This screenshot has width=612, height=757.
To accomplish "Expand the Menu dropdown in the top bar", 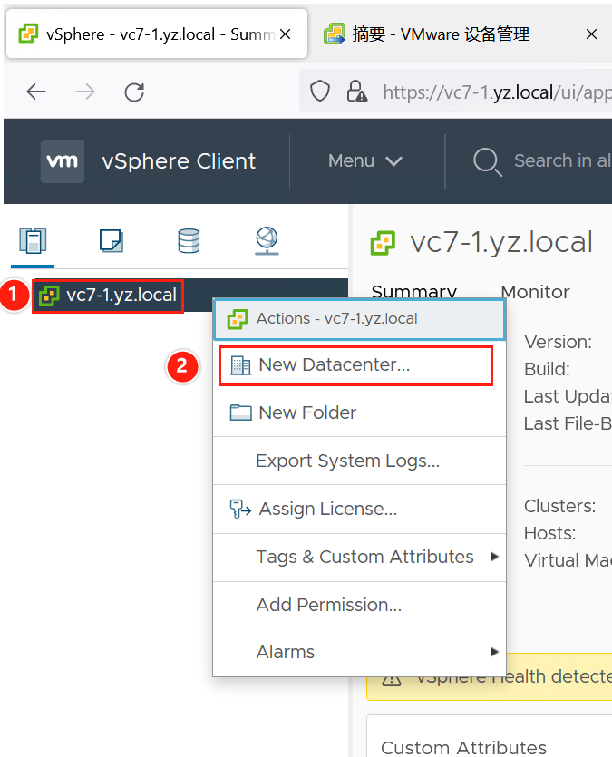I will [364, 161].
